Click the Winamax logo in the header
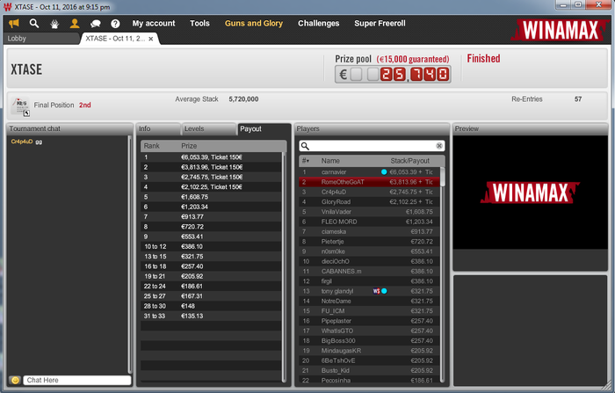The image size is (615, 393). click(561, 30)
